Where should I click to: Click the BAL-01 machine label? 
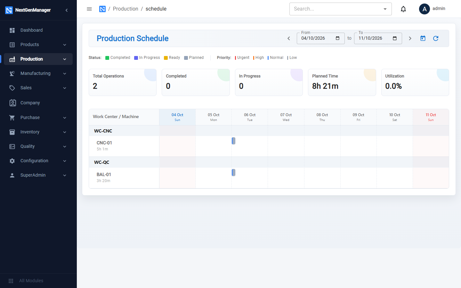(104, 174)
